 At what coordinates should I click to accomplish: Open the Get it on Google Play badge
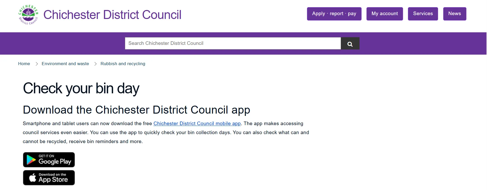tap(49, 160)
